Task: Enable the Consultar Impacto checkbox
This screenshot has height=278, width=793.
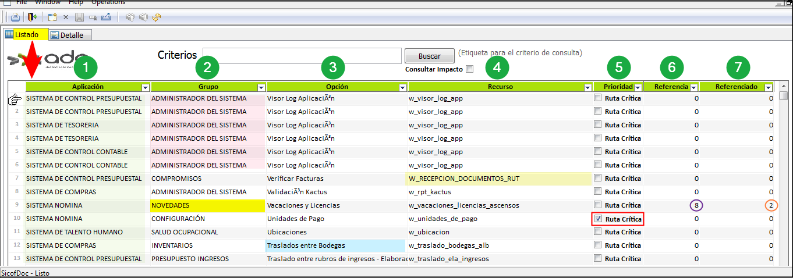Action: click(469, 69)
